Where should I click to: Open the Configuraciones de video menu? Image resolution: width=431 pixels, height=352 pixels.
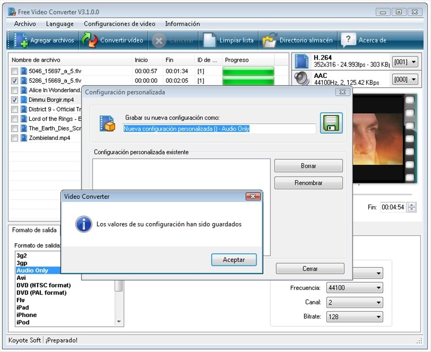click(x=119, y=24)
